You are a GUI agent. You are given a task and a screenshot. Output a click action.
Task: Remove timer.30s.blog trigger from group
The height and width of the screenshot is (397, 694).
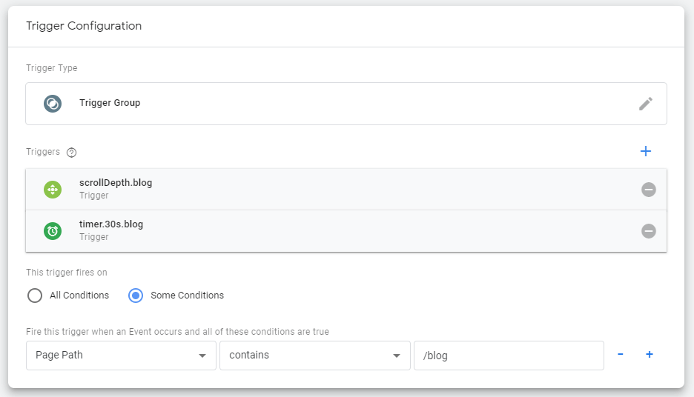(x=649, y=231)
